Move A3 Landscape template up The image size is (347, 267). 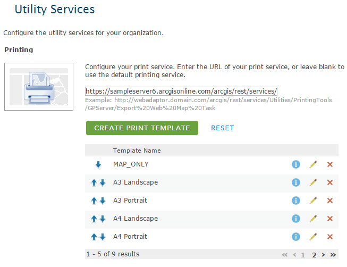[94, 183]
